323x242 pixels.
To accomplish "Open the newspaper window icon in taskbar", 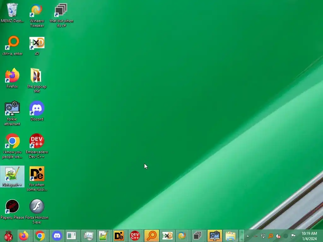I will 72,236.
